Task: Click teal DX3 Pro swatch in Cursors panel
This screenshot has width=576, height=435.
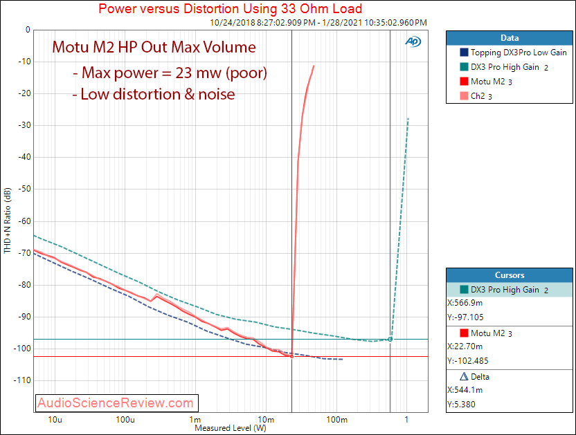Action: tap(464, 289)
